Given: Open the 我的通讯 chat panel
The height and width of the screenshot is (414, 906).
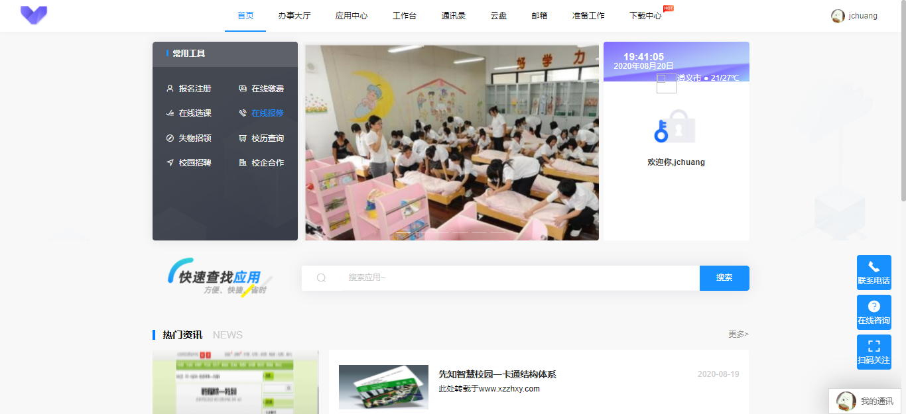Looking at the screenshot, I should (x=866, y=401).
